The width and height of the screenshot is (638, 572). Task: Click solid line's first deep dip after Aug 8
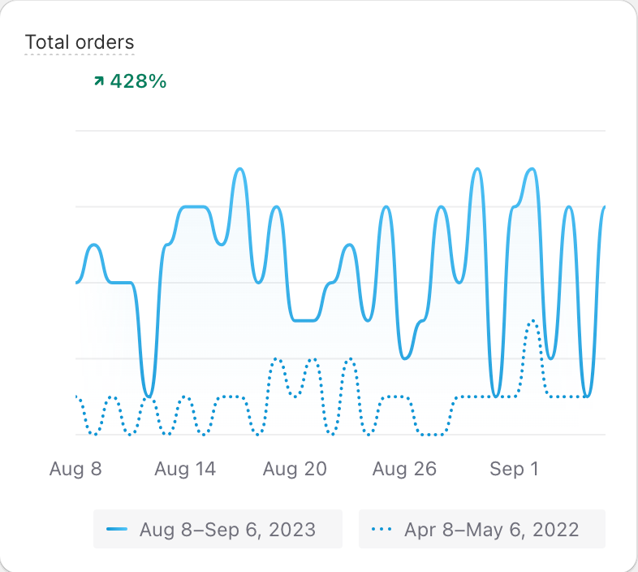click(148, 396)
